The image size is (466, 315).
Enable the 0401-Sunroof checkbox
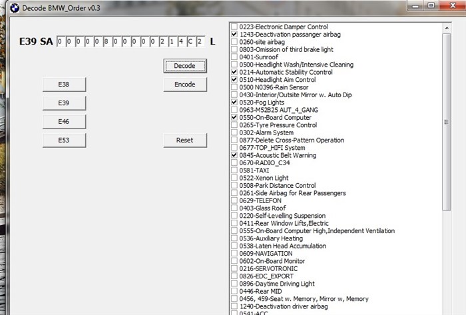pyautogui.click(x=234, y=57)
